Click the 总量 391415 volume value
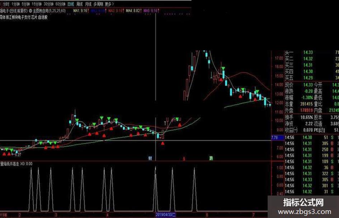The width and height of the screenshot is (339, 218). 307,104
